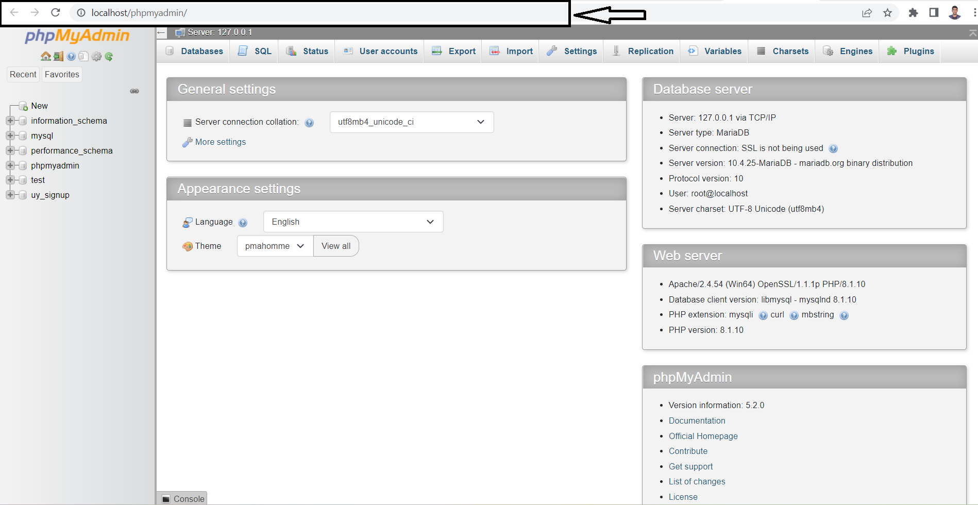Open the Theme dropdown set to pmahomme

pos(274,246)
